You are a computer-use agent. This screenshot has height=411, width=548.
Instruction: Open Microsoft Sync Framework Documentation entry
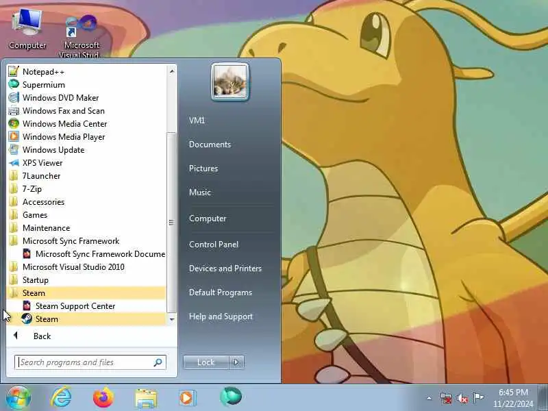tap(86, 253)
